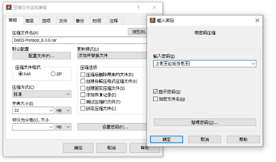Click 配置文件 profiles button
This screenshot has height=162, width=276.
(x=41, y=56)
